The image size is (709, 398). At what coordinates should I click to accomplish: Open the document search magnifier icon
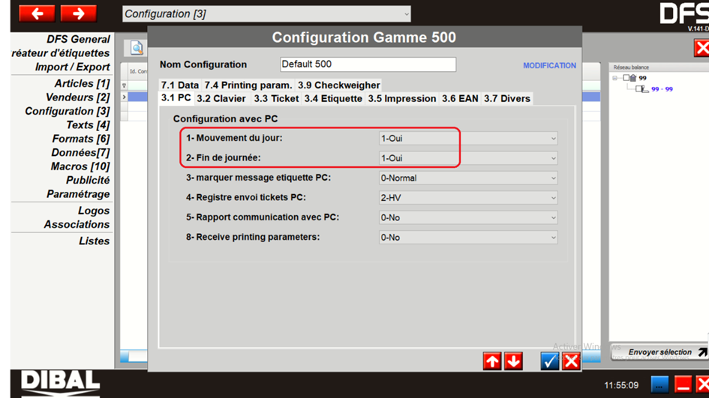pos(137,48)
